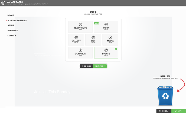Select the Sermons page item
The image size is (186, 113).
pos(12,30)
